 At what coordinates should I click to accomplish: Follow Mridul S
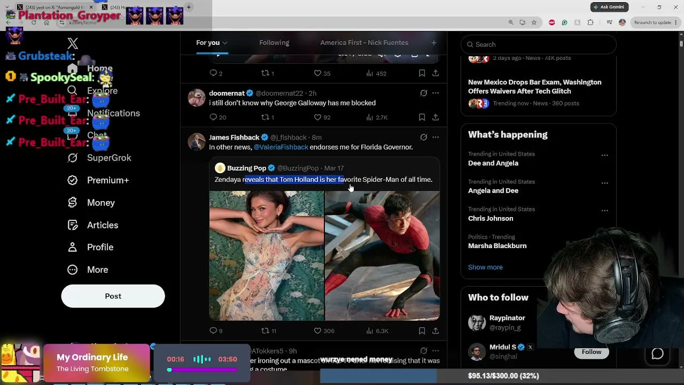(x=592, y=352)
